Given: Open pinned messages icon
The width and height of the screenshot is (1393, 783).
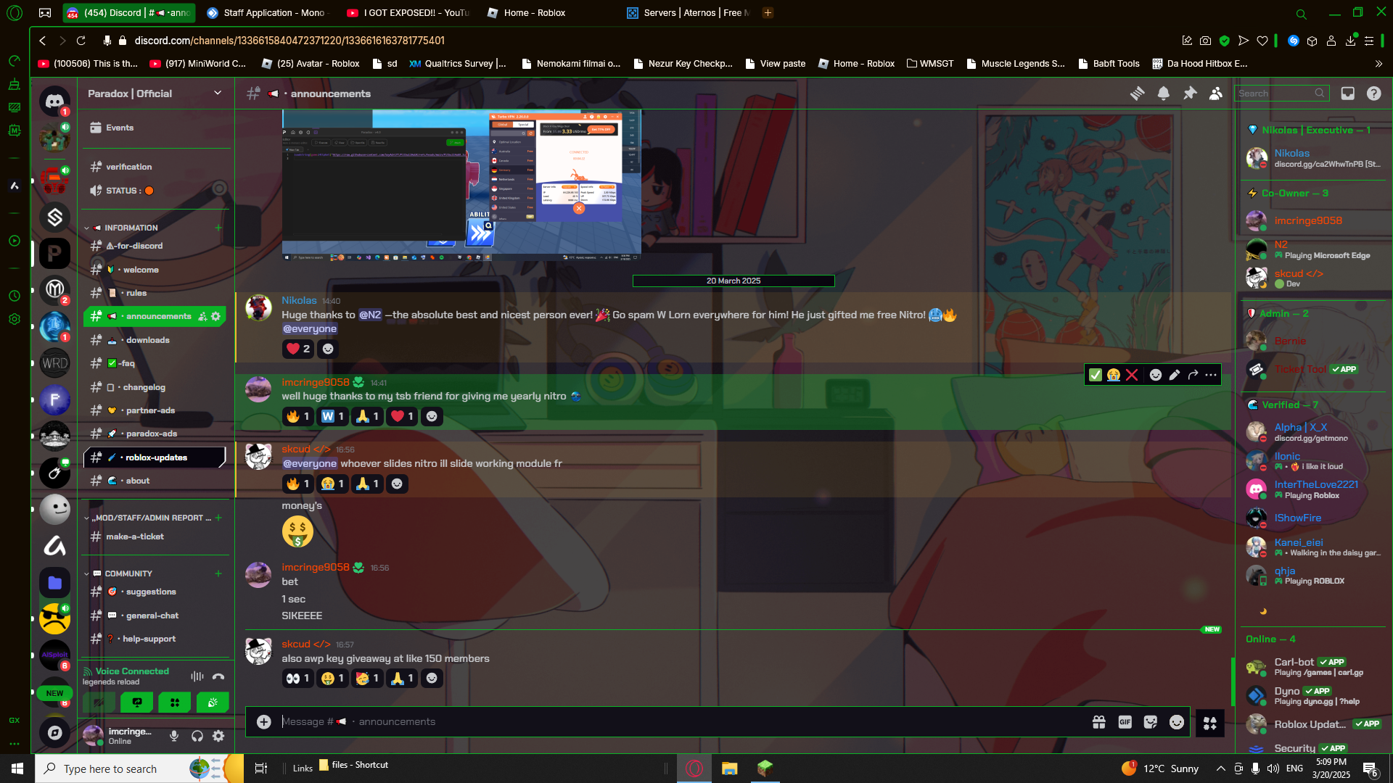Looking at the screenshot, I should point(1190,94).
